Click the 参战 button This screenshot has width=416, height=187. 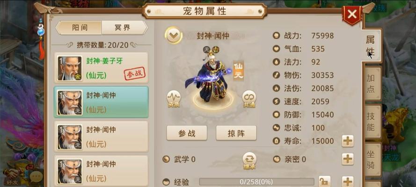coord(187,133)
